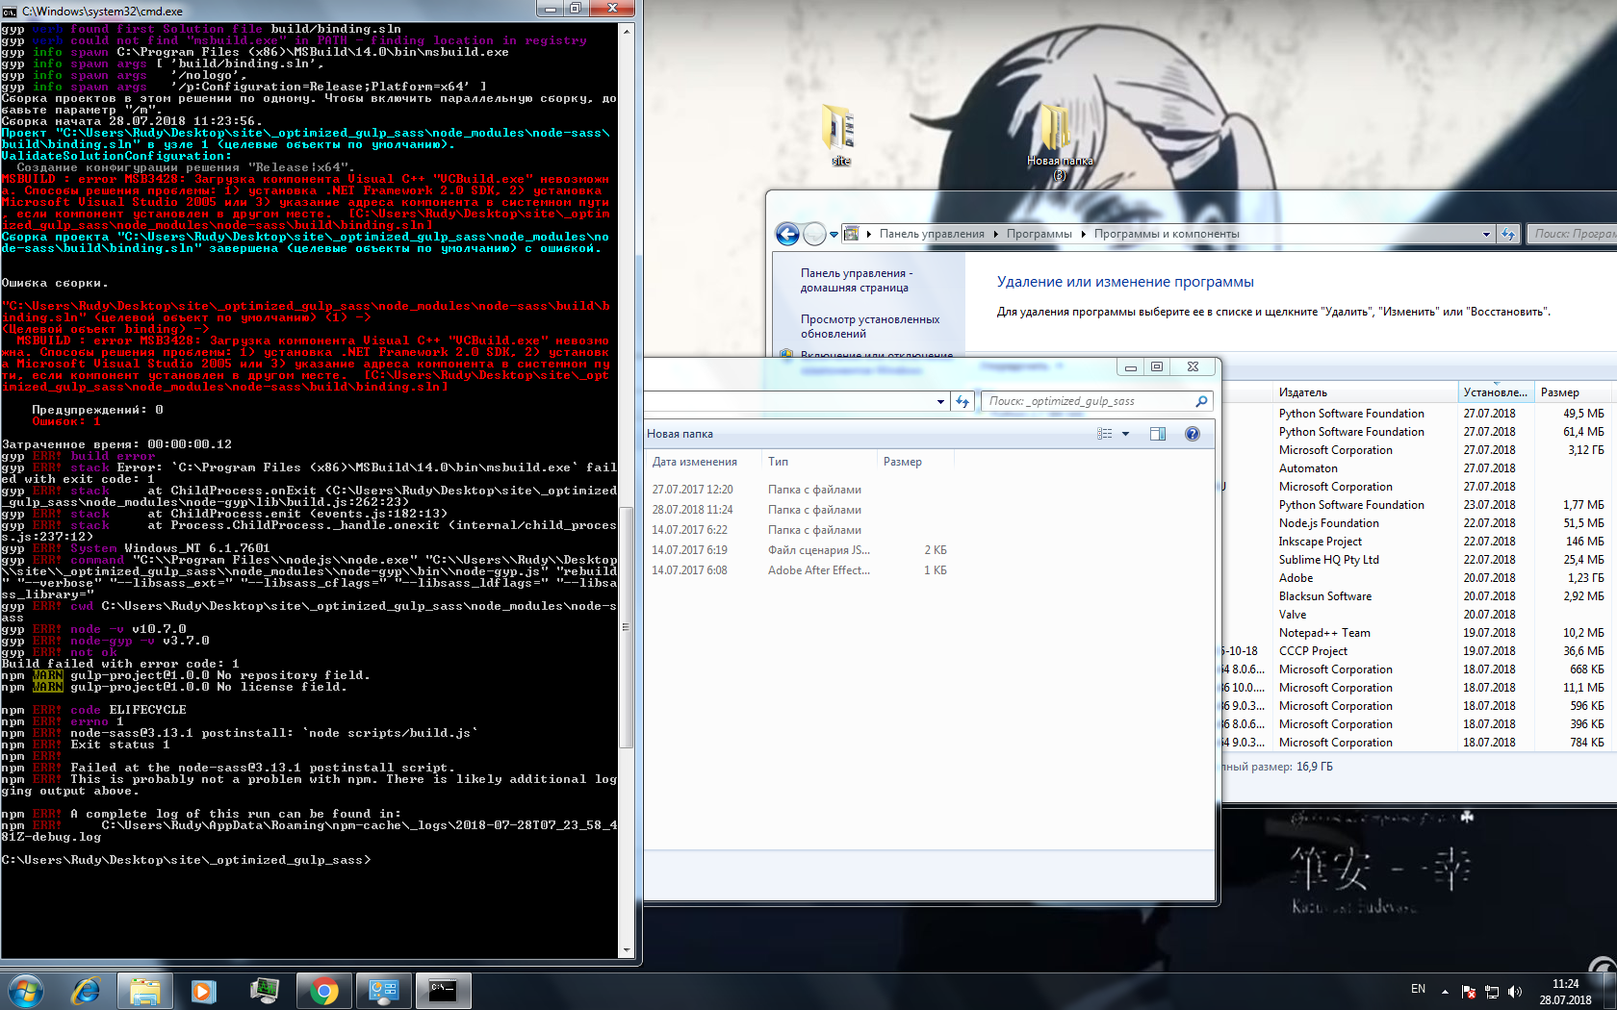The image size is (1617, 1010).
Task: Select the Automaton publisher row
Action: pos(1418,468)
